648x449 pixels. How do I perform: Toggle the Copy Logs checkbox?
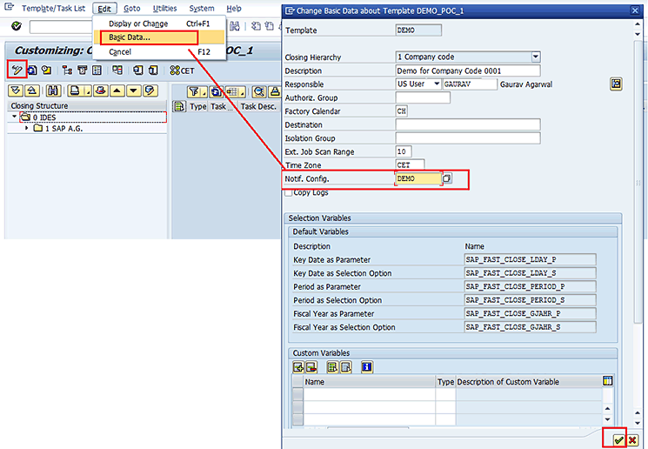pyautogui.click(x=290, y=192)
